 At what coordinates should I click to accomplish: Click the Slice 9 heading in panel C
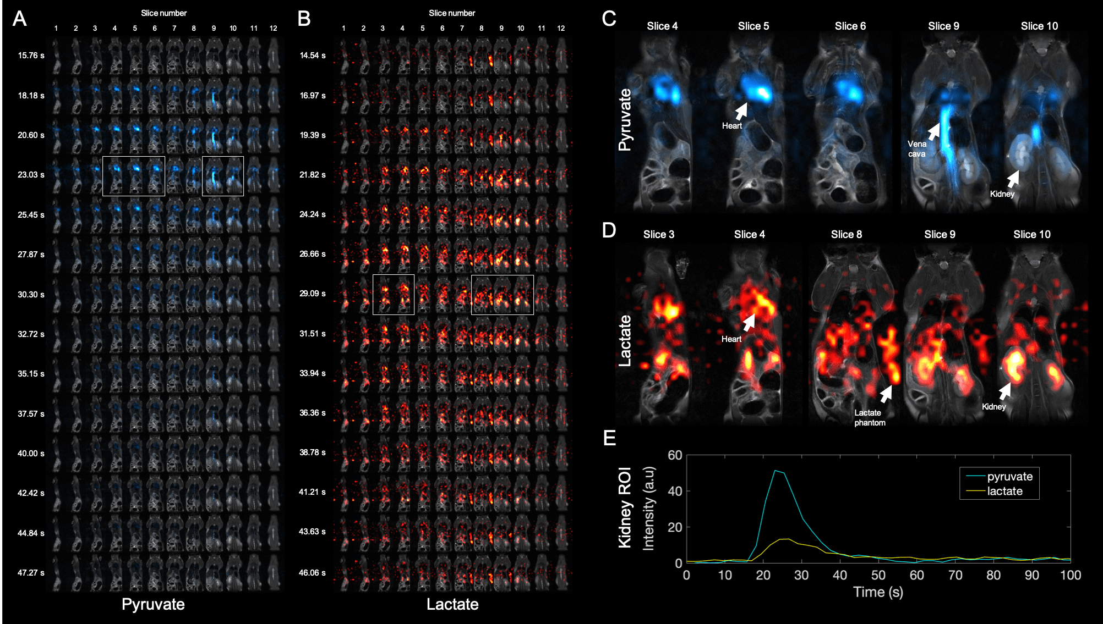(x=943, y=26)
